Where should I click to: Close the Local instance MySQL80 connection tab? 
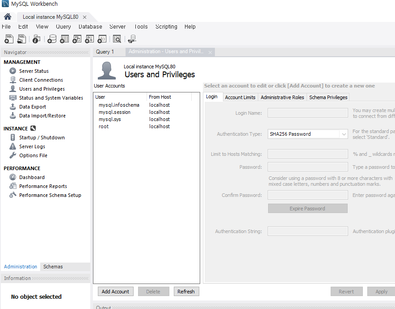click(x=84, y=17)
